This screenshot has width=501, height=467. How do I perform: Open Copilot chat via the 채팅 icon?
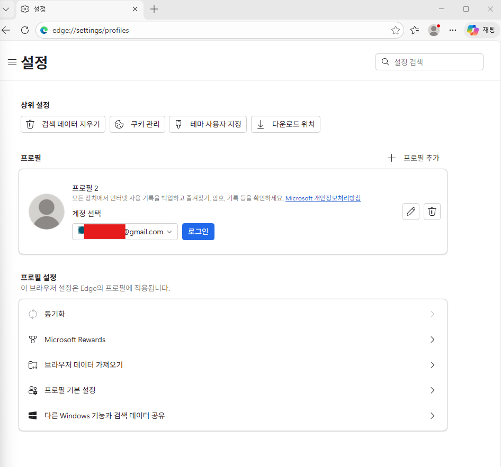(481, 30)
